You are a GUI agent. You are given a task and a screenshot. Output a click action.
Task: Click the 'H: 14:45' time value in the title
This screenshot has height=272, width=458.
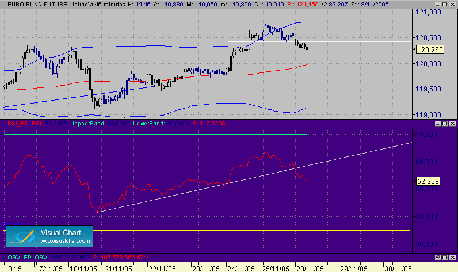139,5
